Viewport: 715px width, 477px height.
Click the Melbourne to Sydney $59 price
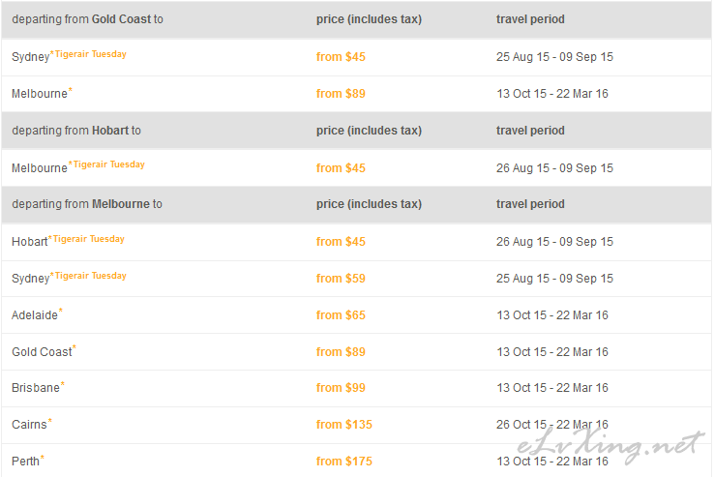pos(341,279)
